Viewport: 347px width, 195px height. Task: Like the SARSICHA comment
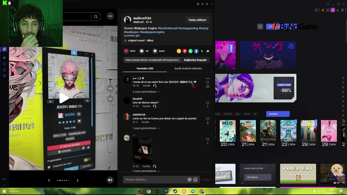[208, 119]
